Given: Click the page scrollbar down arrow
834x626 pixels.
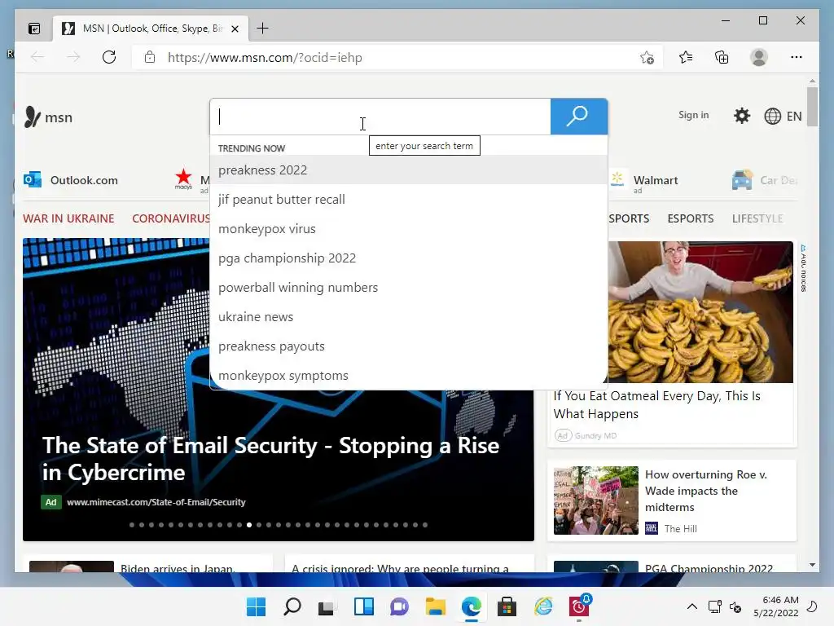Looking at the screenshot, I should (812, 565).
